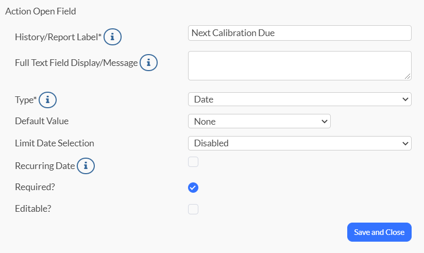Show the Recurring Date info tooltip icon

point(86,165)
